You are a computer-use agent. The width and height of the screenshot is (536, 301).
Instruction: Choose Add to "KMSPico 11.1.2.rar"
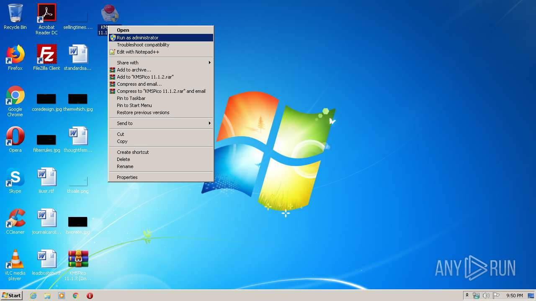pyautogui.click(x=161, y=77)
